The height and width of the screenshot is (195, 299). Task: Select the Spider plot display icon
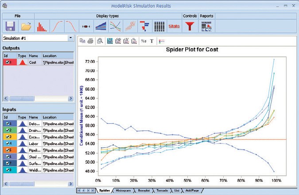point(115,26)
